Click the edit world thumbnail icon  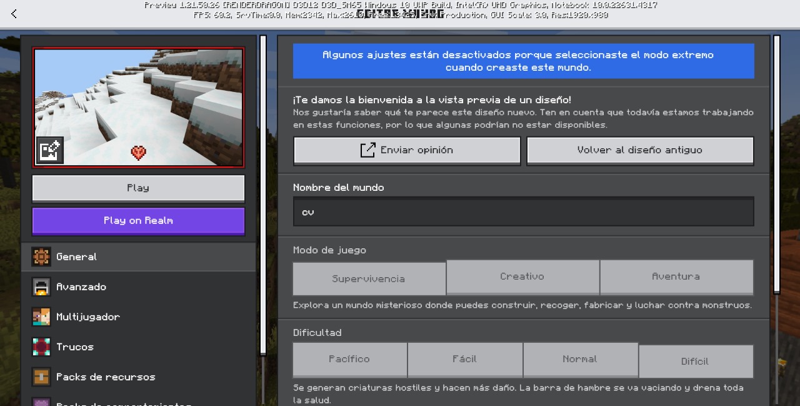click(49, 150)
